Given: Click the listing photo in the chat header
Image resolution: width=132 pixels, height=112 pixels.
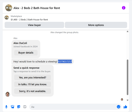Looking at the screenshot, I should pos(9,8).
